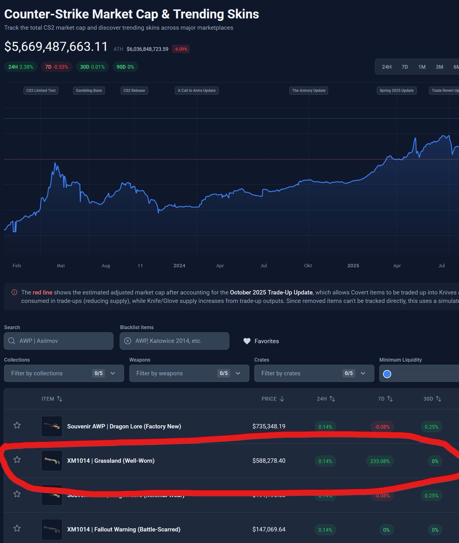
Task: Click the $735,348.19 price cell
Action: coord(269,426)
